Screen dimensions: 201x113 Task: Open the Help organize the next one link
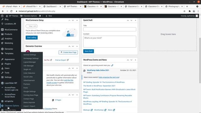tap(109, 77)
